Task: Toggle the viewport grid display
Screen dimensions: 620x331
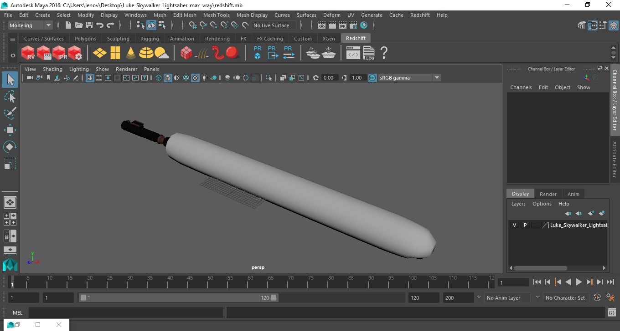Action: pos(90,78)
